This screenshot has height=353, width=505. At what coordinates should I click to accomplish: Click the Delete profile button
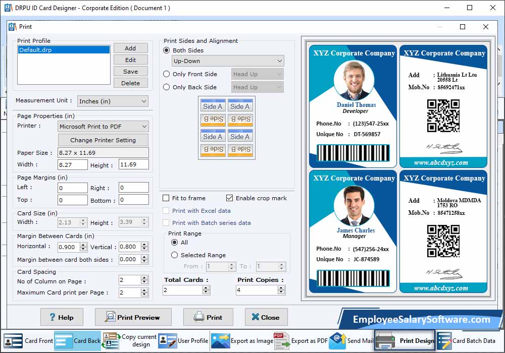(x=130, y=83)
